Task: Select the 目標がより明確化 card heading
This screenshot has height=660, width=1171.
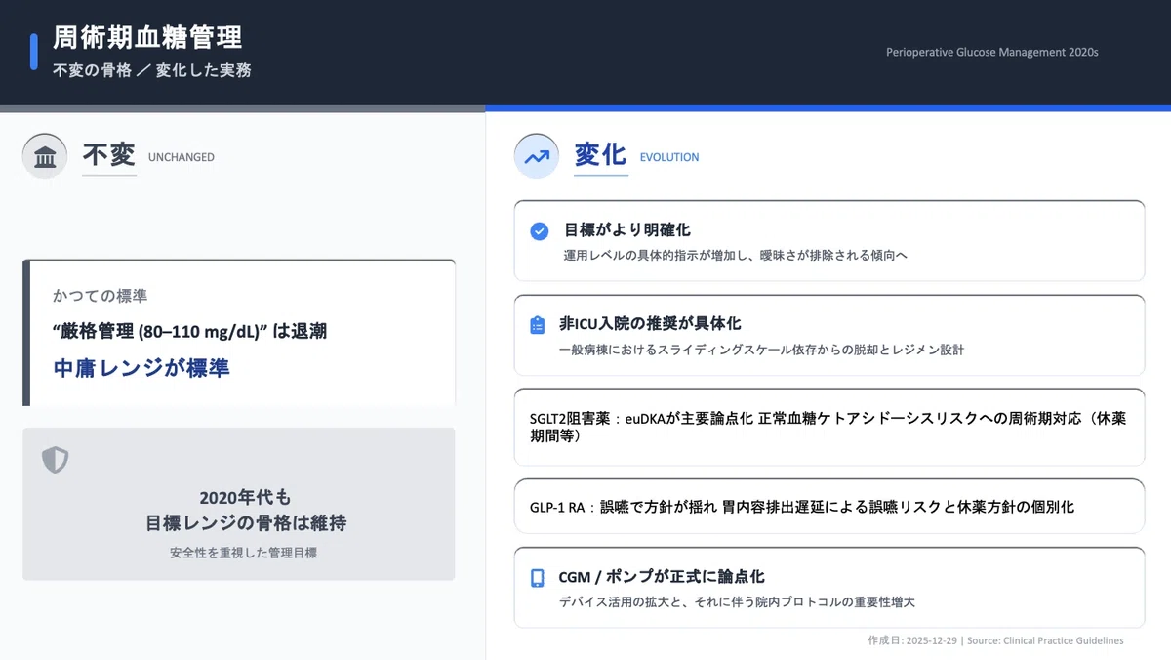Action: (627, 230)
